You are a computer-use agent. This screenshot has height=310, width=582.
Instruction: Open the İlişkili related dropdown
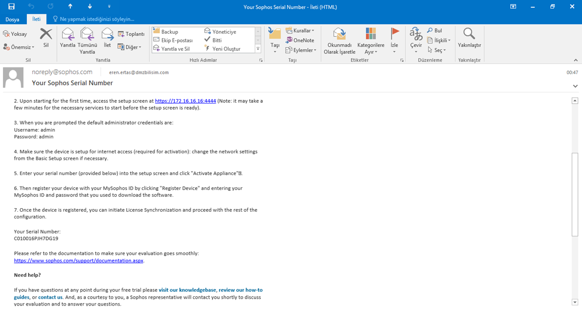click(438, 40)
